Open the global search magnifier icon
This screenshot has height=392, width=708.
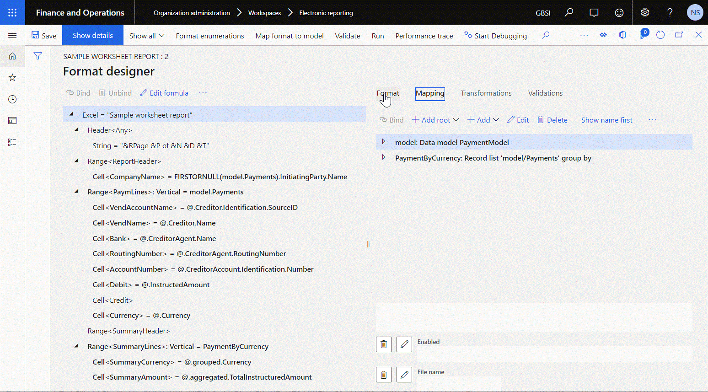click(569, 12)
